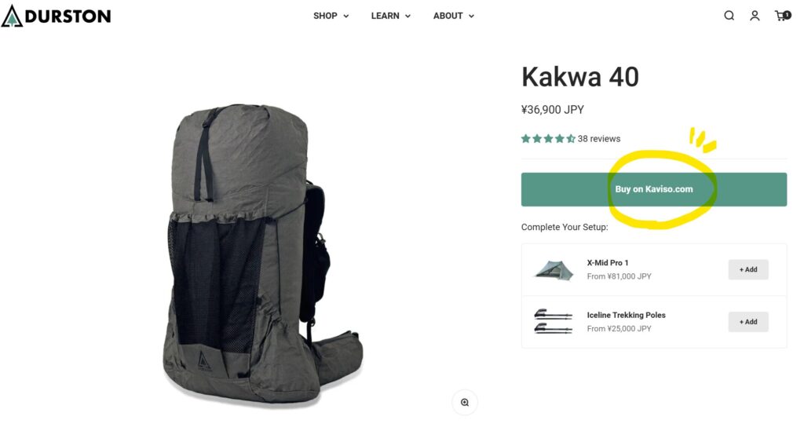Viewport: 804px width, 431px height.
Task: Click Buy on Kaviso.com button
Action: tap(654, 190)
